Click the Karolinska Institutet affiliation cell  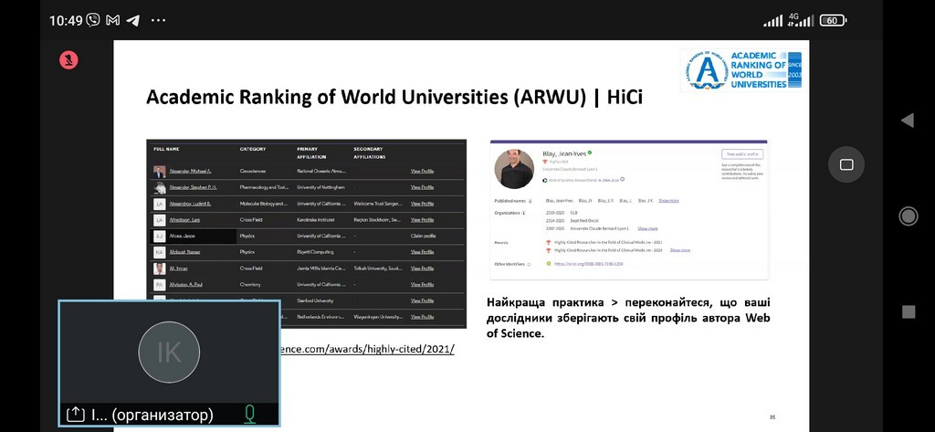pos(314,220)
